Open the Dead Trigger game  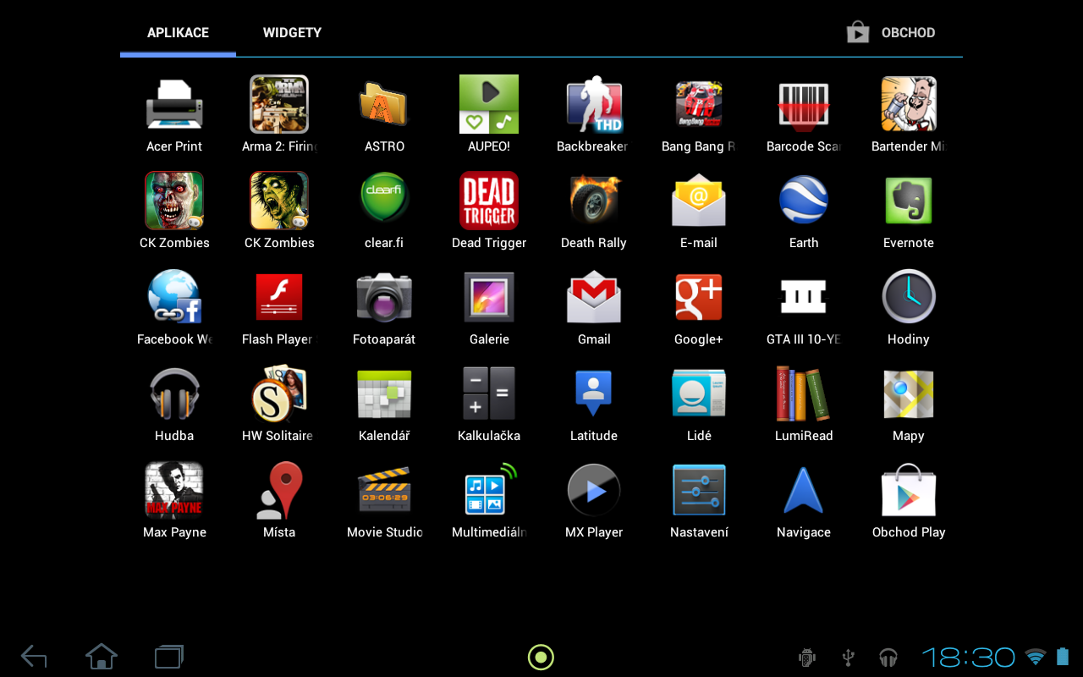click(x=489, y=201)
